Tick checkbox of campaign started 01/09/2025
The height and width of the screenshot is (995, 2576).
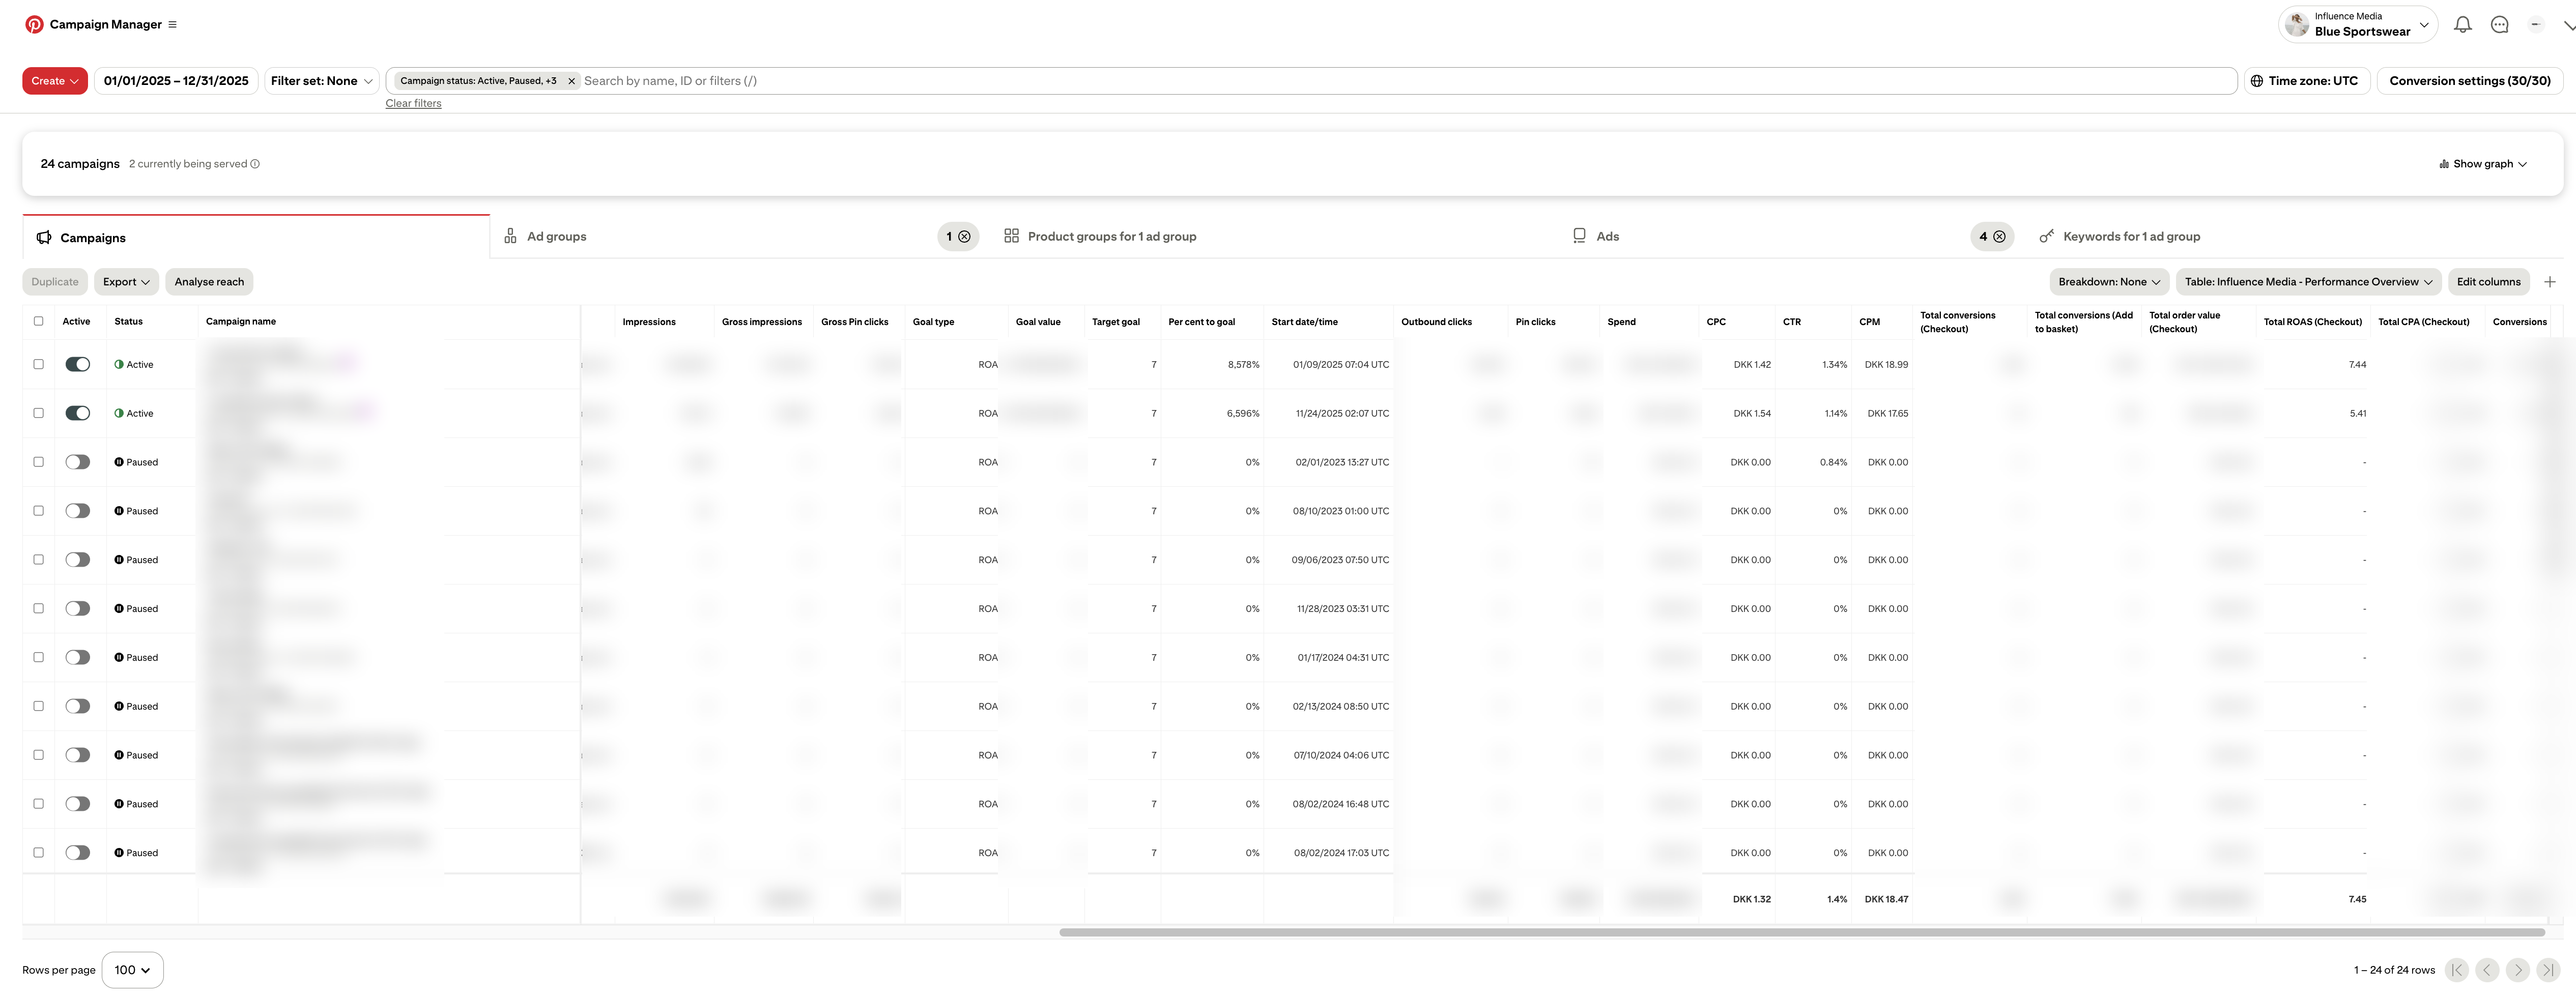tap(38, 364)
